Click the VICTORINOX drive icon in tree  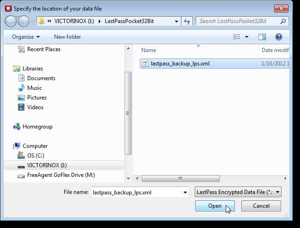point(21,167)
